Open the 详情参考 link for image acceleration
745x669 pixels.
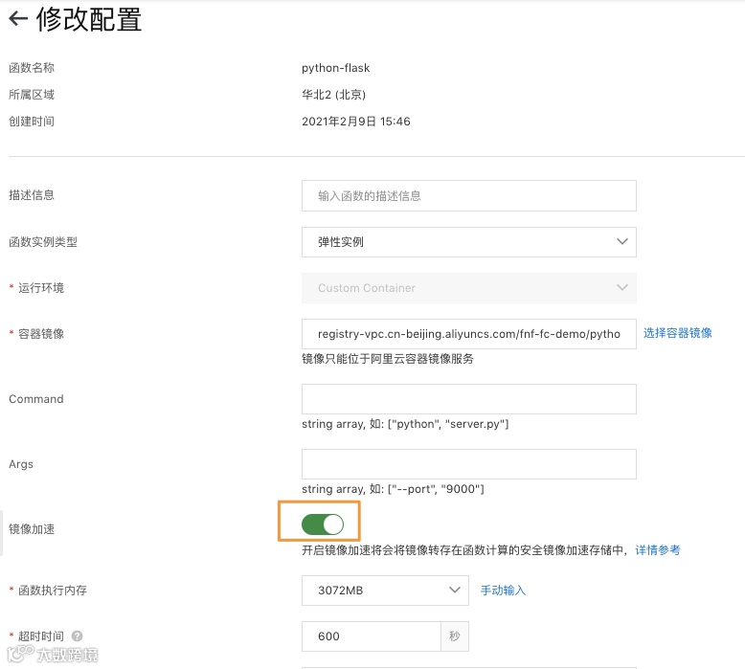[658, 549]
